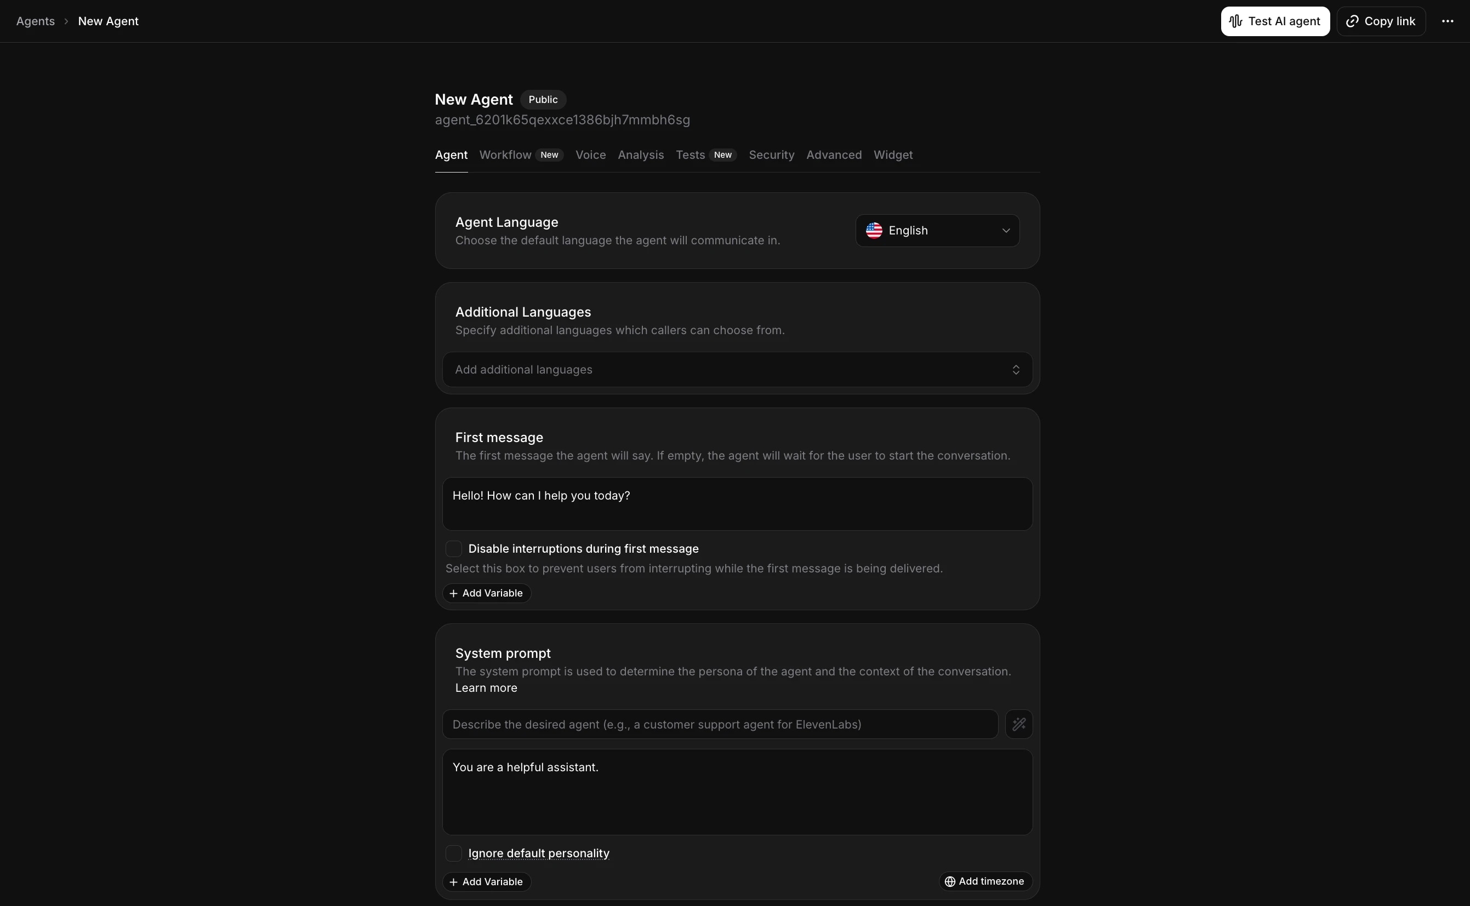Click the Copy link button
The image size is (1470, 906).
[x=1381, y=21]
